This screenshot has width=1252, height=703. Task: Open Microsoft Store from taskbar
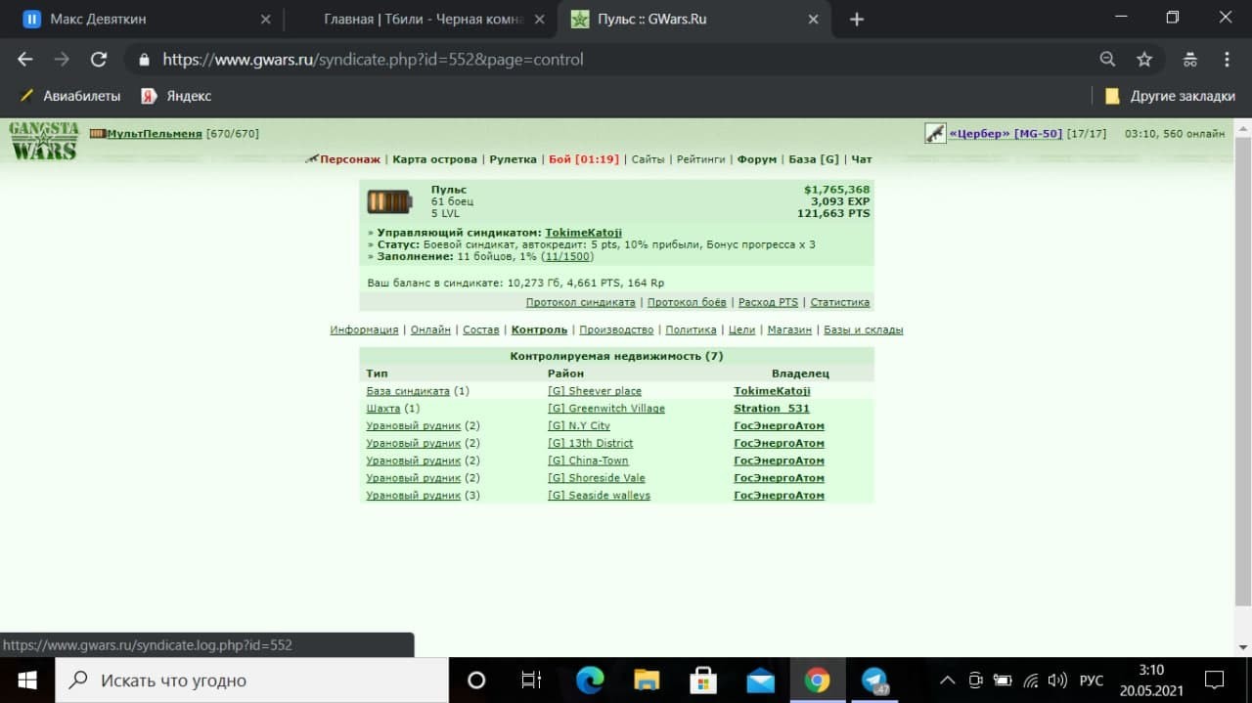703,681
